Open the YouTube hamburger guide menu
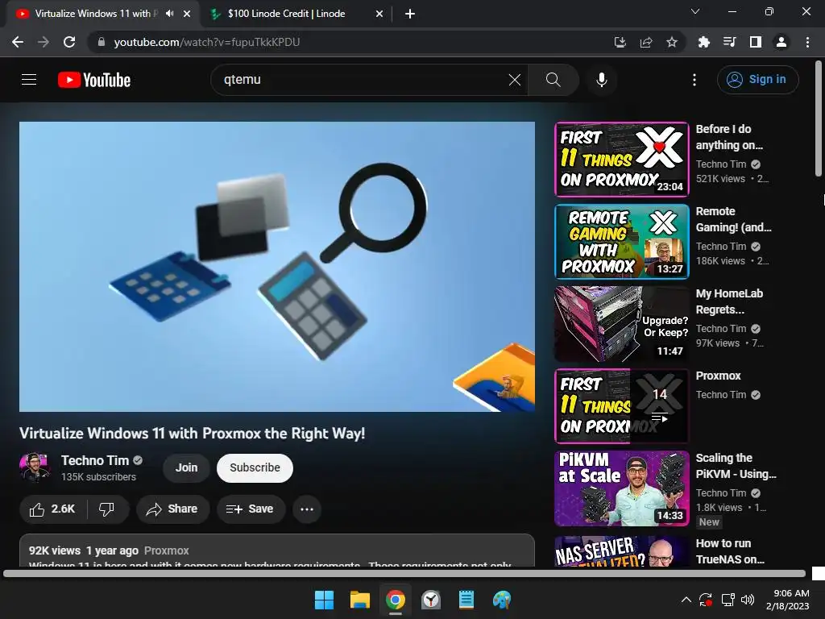 click(x=29, y=80)
